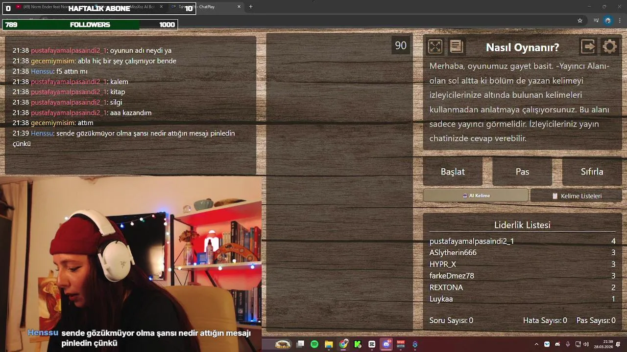Open the browser media control icon
This screenshot has width=627, height=352.
click(x=596, y=21)
